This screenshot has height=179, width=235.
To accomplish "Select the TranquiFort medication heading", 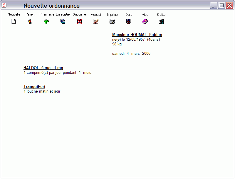I will point(34,86).
